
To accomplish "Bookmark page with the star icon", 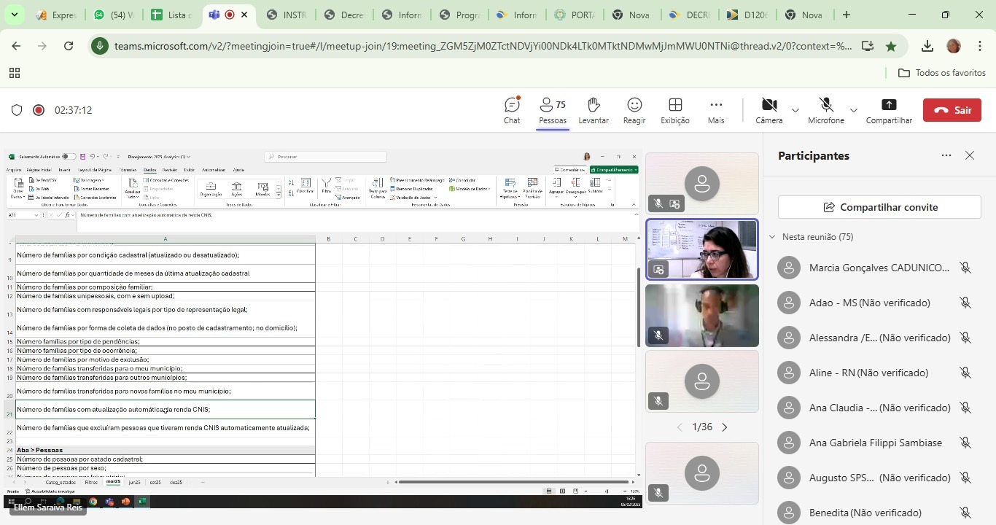I will click(x=891, y=46).
